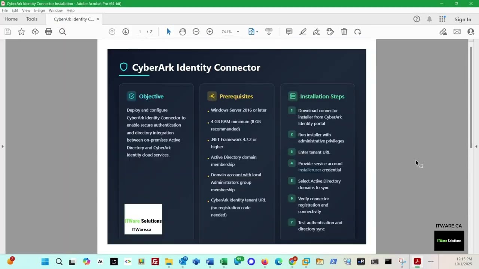Open Firefox from the taskbar
This screenshot has height=269, width=479.
265,262
